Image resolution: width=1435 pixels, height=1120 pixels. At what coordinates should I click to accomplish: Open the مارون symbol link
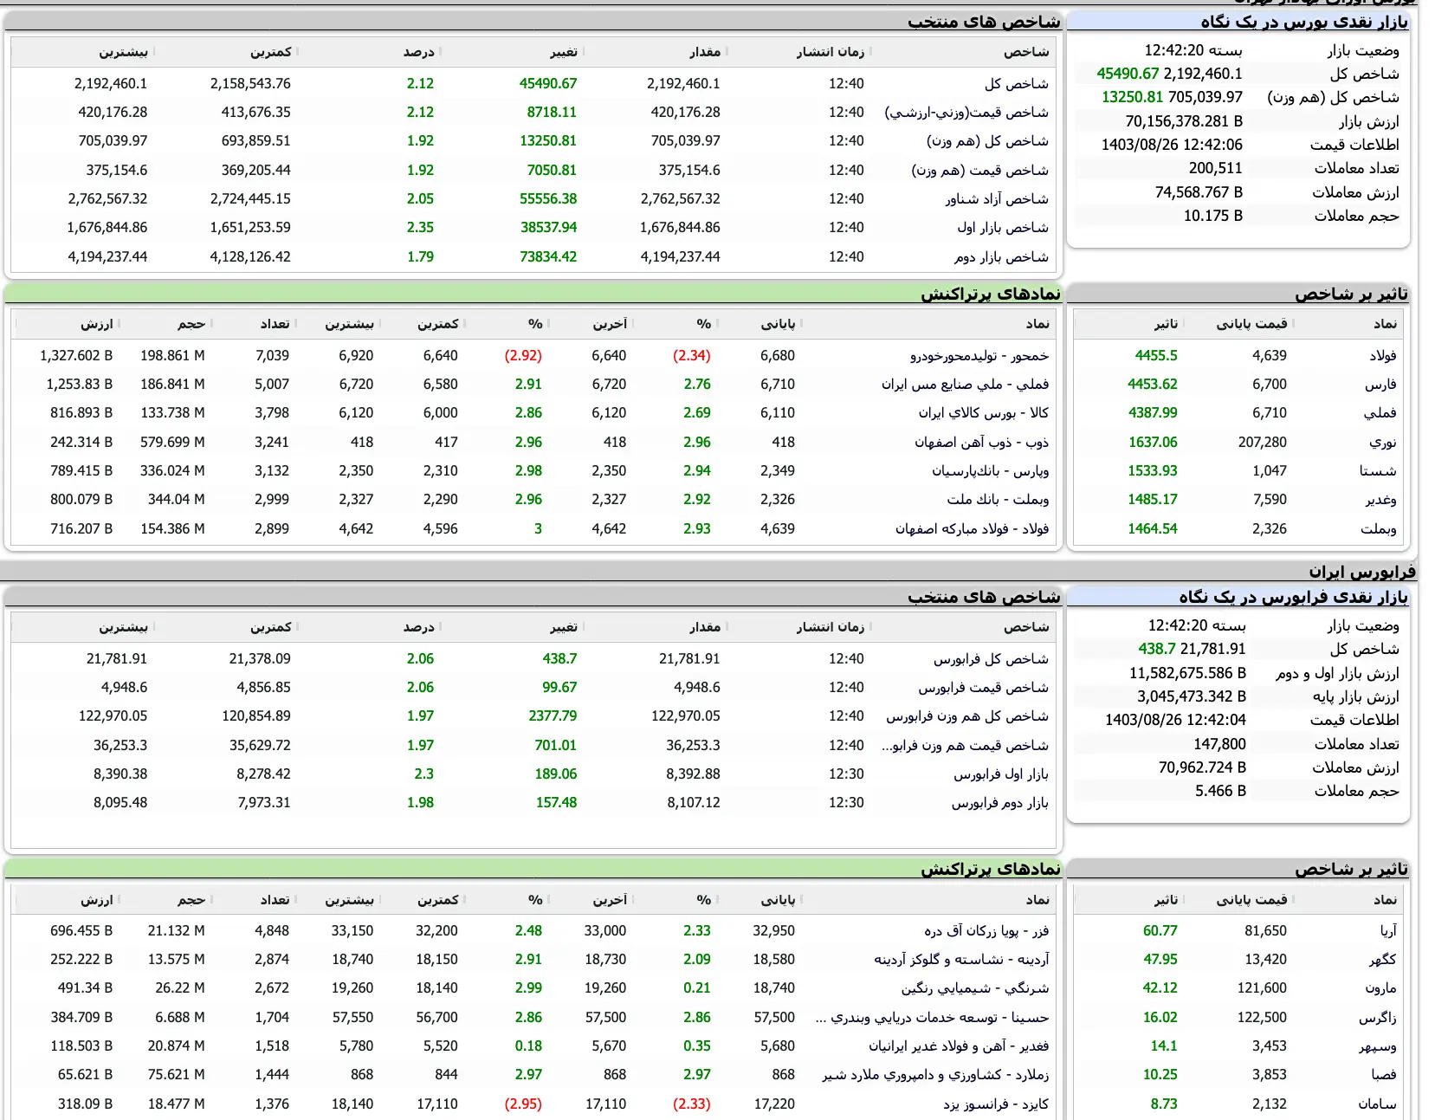point(1380,988)
